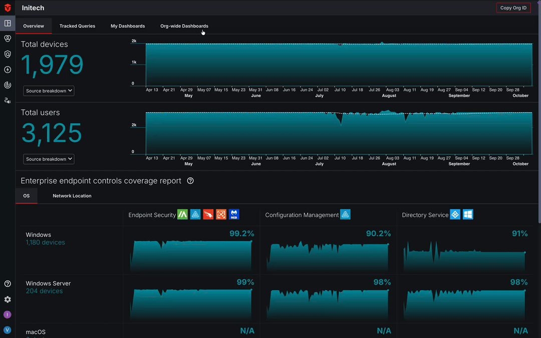Open the coverage report info tooltip icon

coord(190,181)
